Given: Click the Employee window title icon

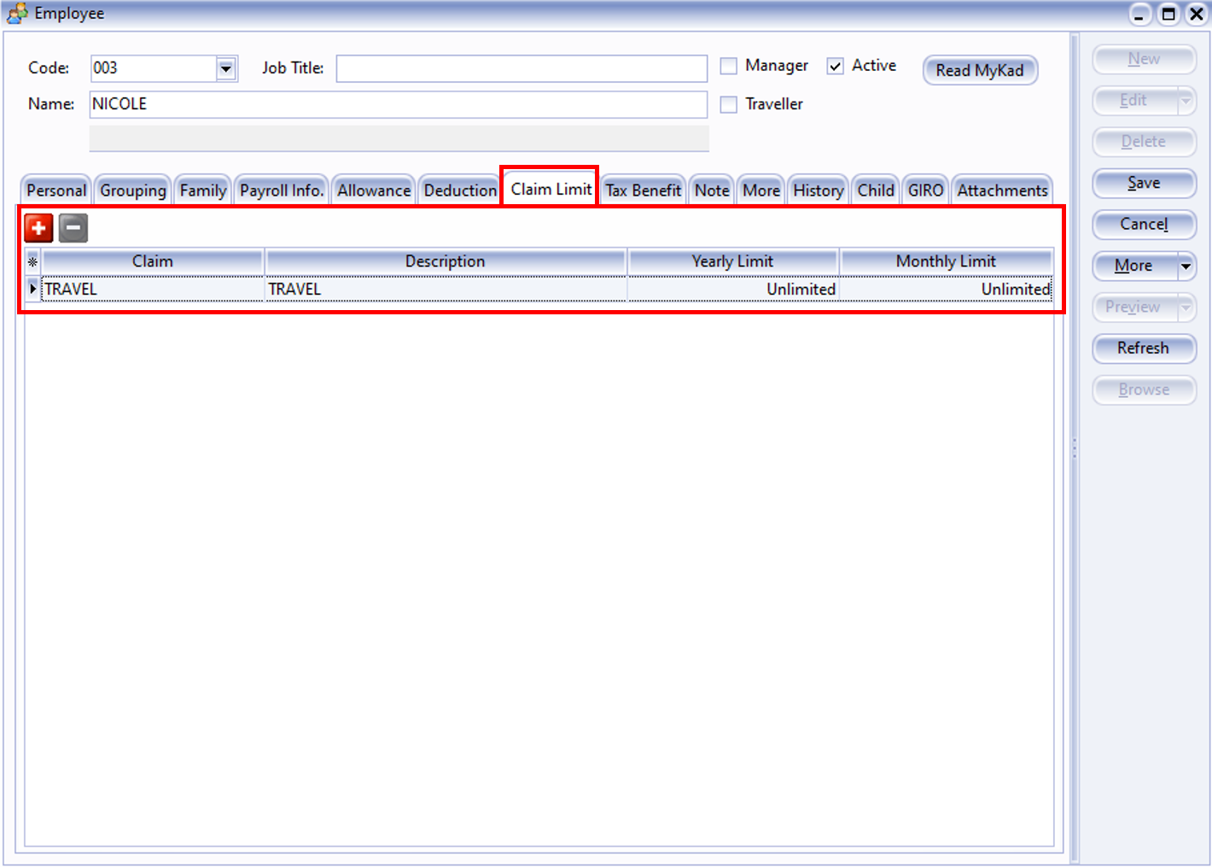Looking at the screenshot, I should [x=17, y=14].
